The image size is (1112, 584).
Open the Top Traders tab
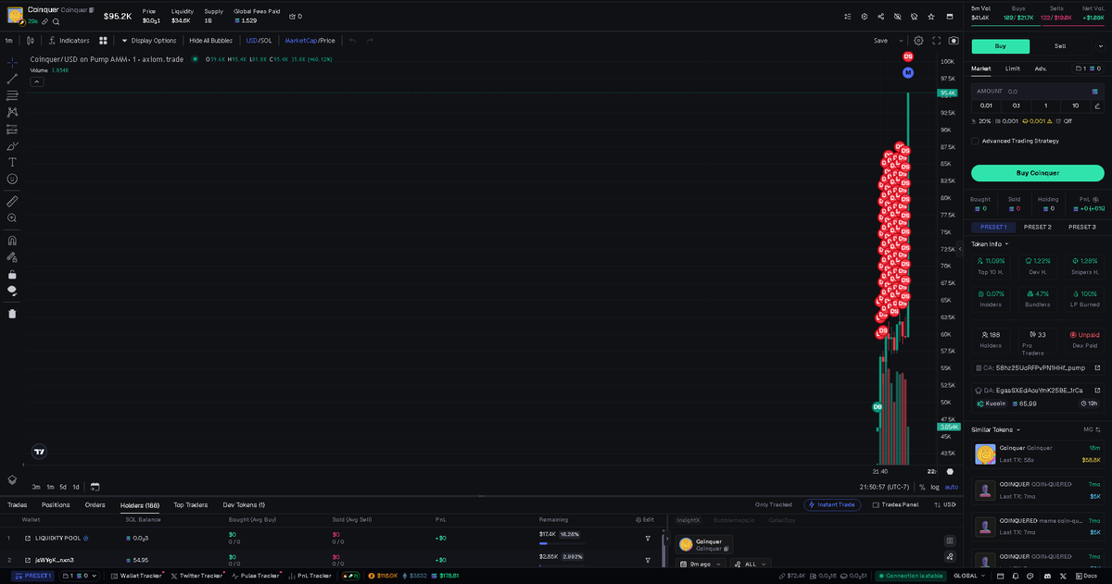click(191, 504)
